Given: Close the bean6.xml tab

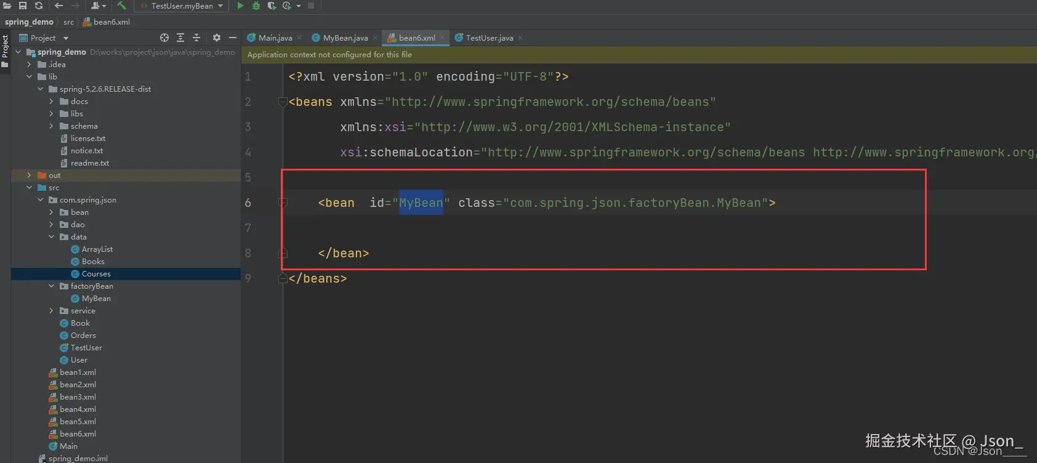Looking at the screenshot, I should coord(442,38).
